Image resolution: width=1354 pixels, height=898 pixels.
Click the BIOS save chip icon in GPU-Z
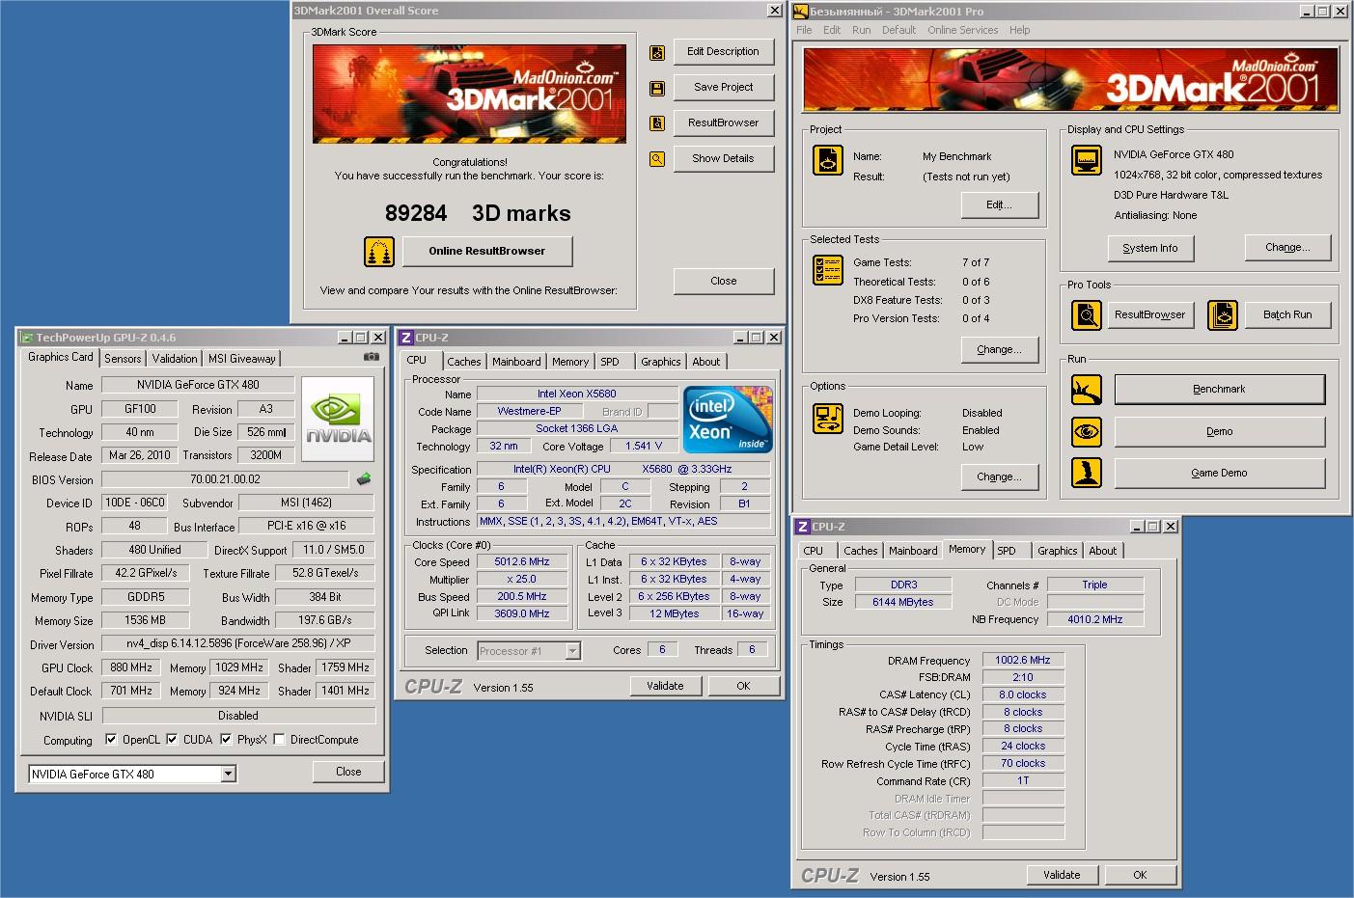(x=364, y=479)
